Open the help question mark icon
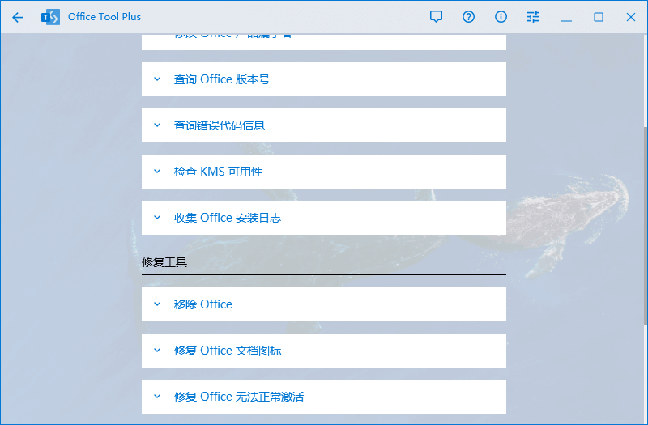Screen dimensions: 648x425 click(x=468, y=17)
